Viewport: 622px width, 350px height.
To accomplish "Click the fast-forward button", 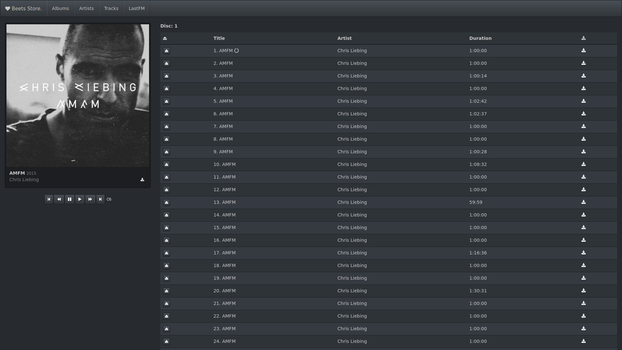I will click(x=90, y=199).
